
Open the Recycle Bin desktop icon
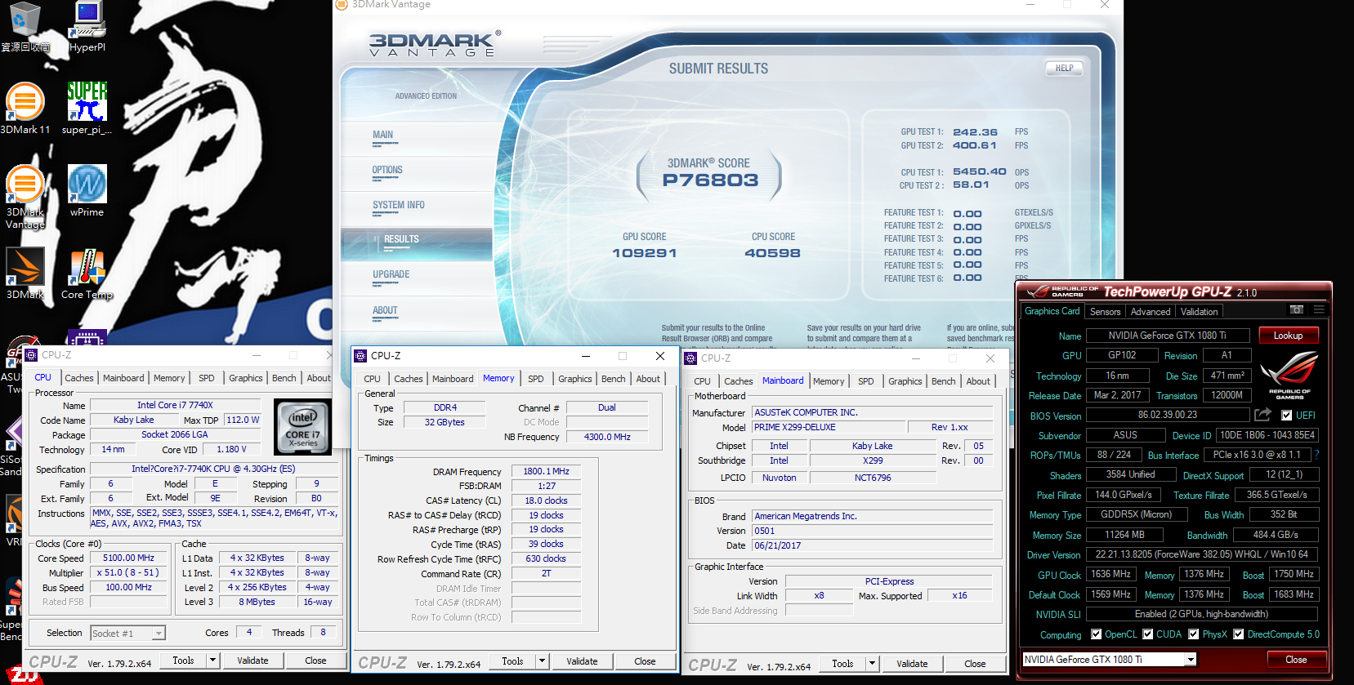25,27
